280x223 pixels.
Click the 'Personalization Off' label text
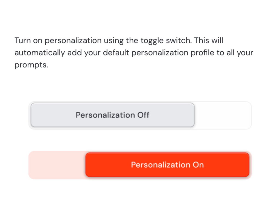pos(112,115)
